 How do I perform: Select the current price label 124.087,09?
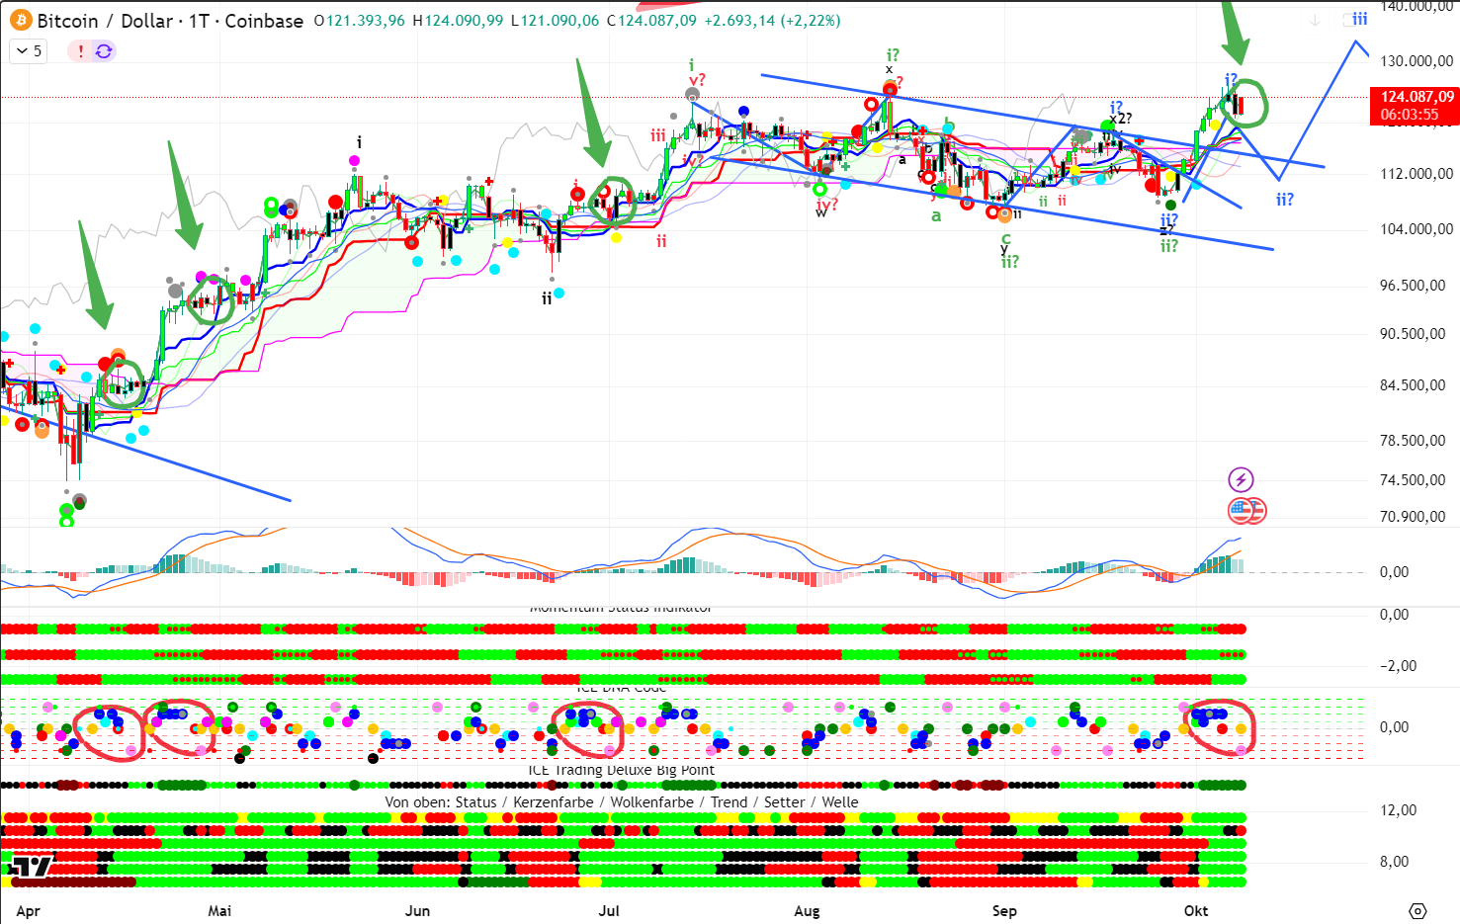(x=1417, y=97)
